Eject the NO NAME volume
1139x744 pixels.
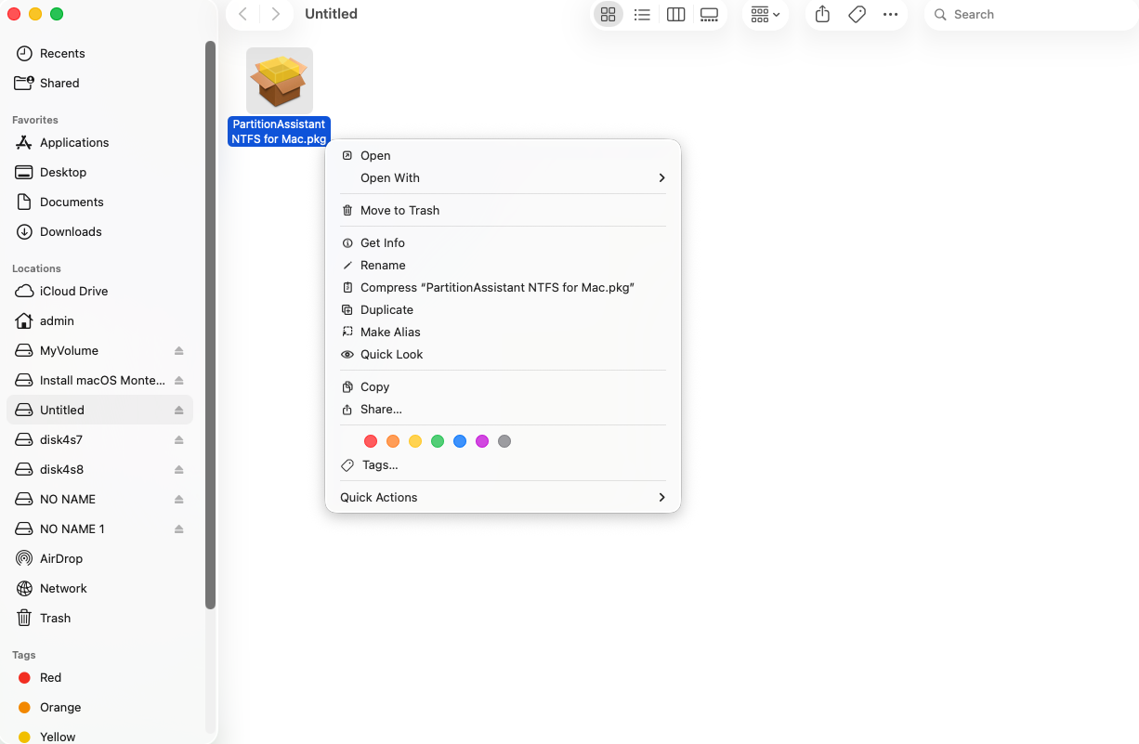tap(179, 499)
